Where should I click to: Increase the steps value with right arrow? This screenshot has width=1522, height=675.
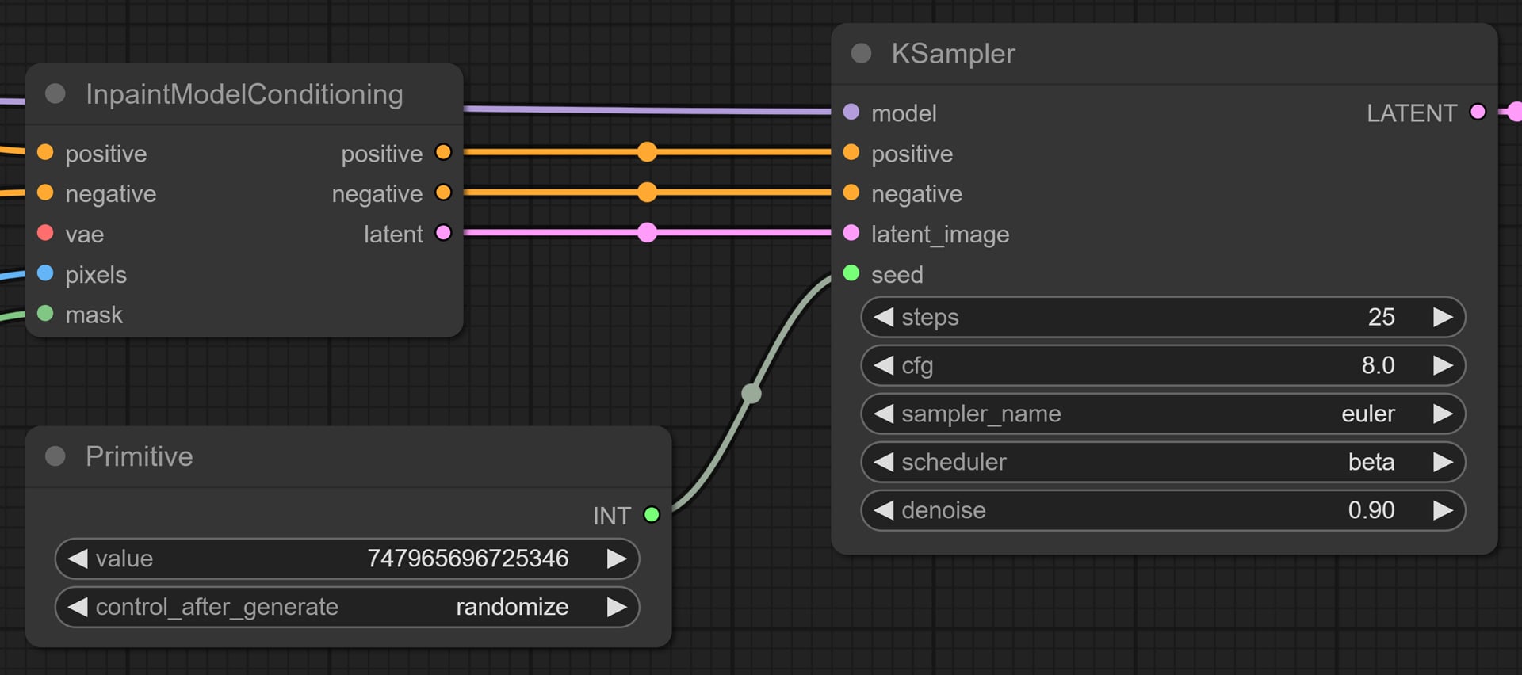coord(1443,317)
